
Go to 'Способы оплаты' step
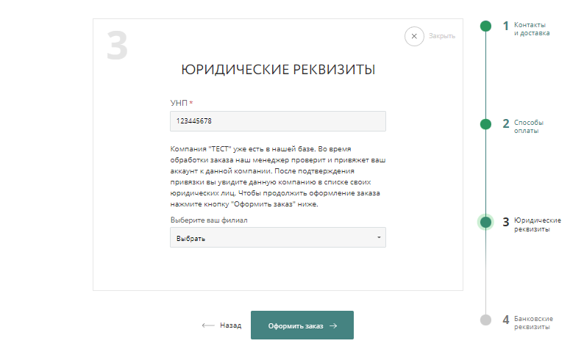[x=529, y=126]
